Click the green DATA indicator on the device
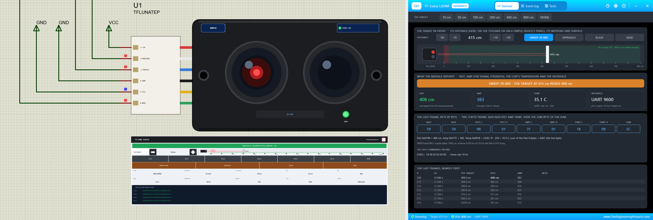Viewport: 653px width, 220px height. (346, 114)
